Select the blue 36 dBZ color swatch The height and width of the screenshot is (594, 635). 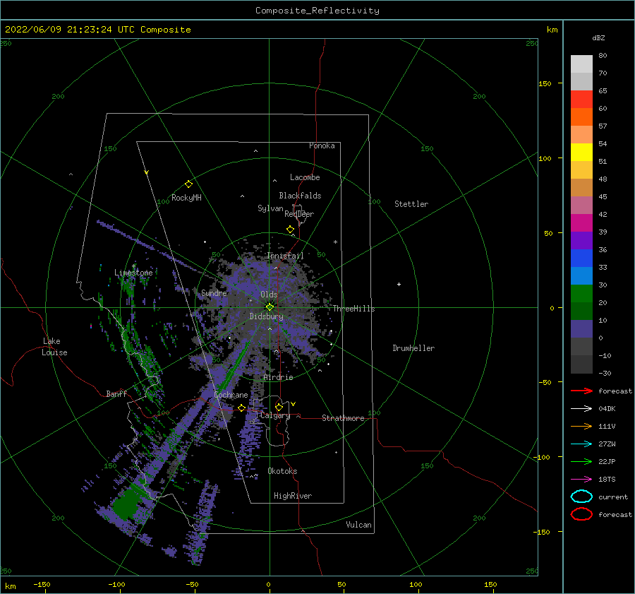coord(581,258)
